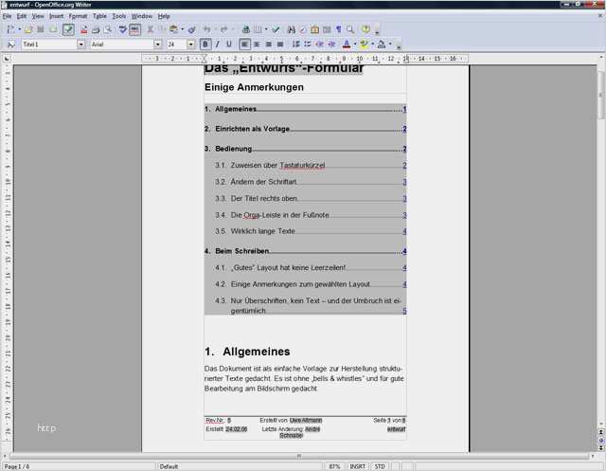Click the Export as PDF icon
Viewport: 606px width, 471px height.
click(x=83, y=29)
